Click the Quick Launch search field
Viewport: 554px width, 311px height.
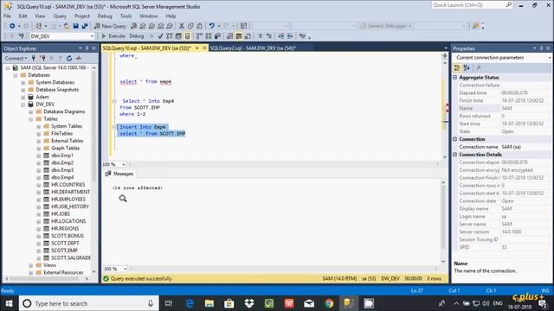tap(472, 5)
